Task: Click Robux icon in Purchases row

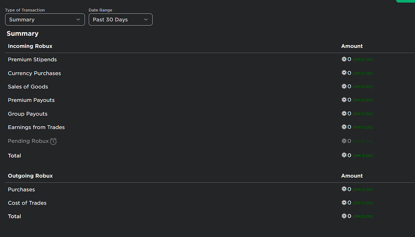Action: click(x=344, y=189)
